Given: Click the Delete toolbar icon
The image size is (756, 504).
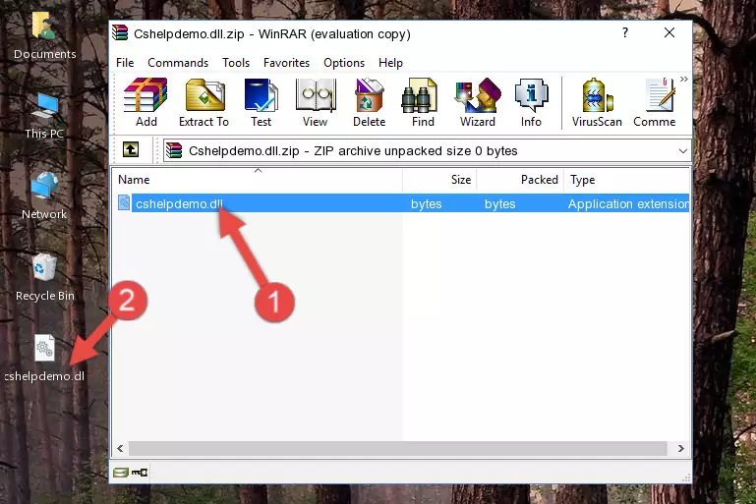Looking at the screenshot, I should point(370,102).
